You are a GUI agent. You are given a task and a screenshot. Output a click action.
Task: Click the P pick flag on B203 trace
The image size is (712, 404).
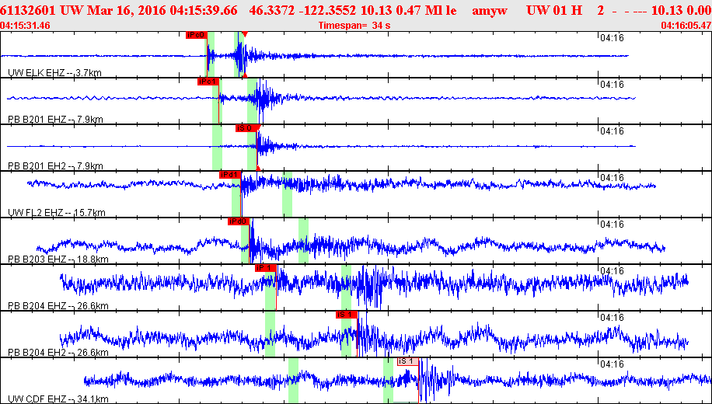tap(238, 221)
